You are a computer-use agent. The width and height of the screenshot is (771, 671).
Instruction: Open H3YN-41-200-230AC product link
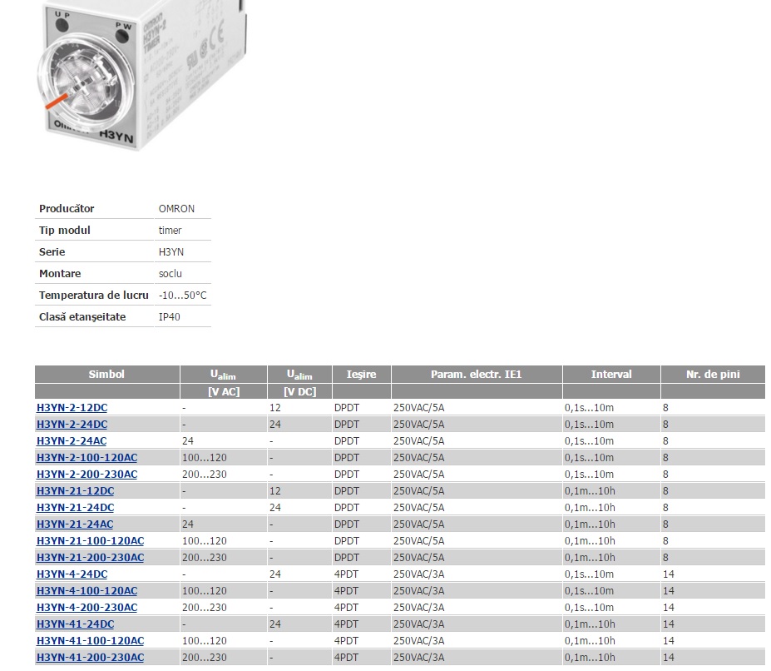click(x=90, y=658)
